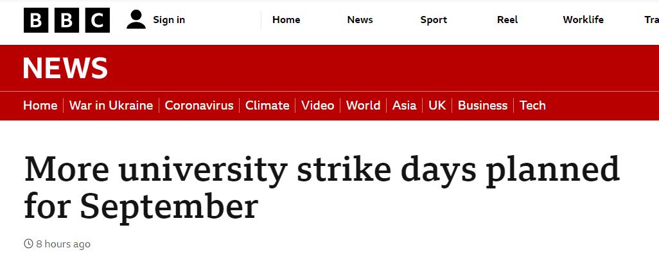This screenshot has width=659, height=257.
Task: Click the BBC logo blocks
Action: point(67,20)
